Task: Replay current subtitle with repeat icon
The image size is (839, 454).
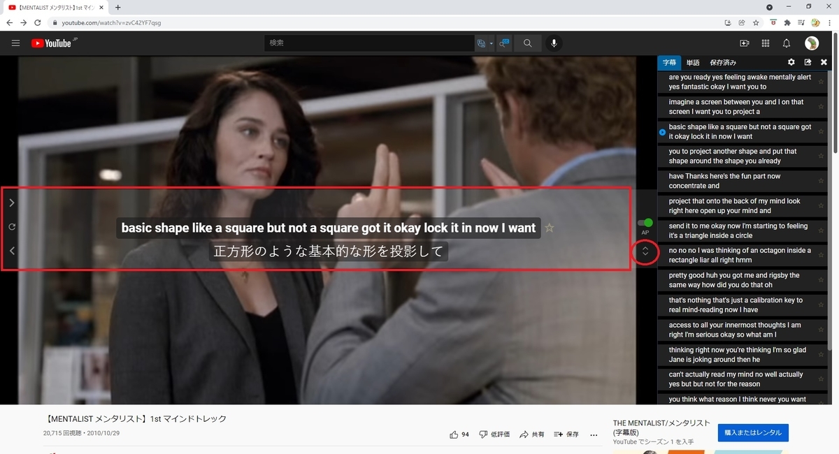Action: point(12,227)
